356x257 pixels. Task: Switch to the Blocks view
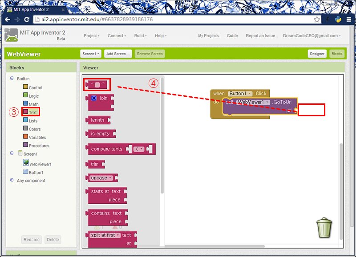pyautogui.click(x=337, y=54)
